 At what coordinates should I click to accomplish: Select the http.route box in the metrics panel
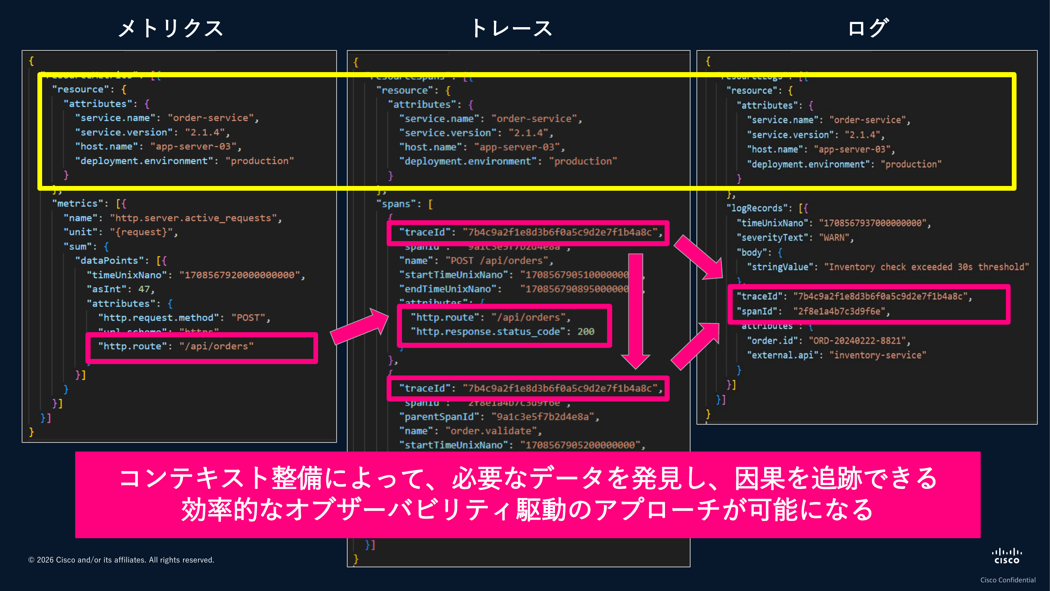(x=201, y=347)
